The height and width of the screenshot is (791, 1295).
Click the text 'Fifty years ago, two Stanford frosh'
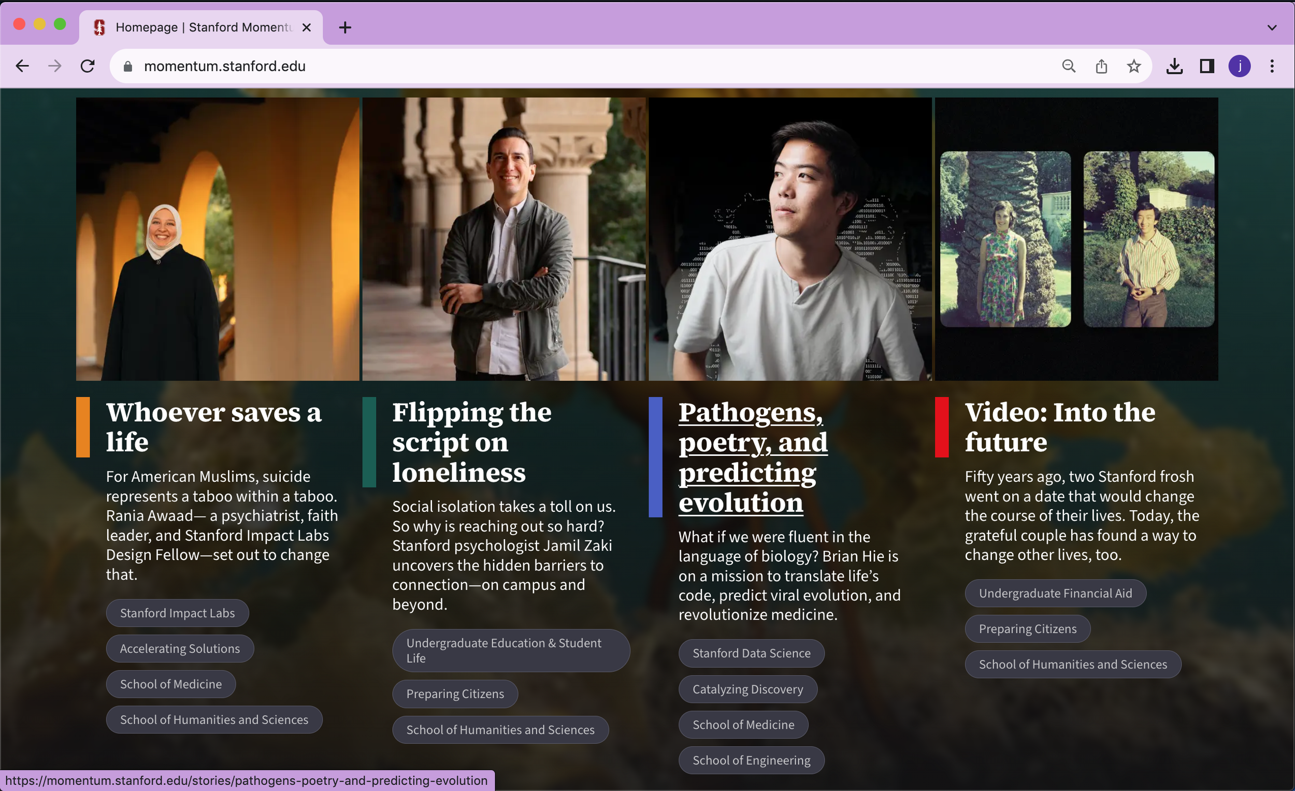pos(1080,477)
